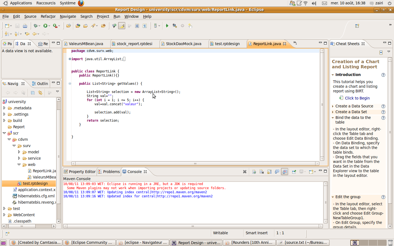This screenshot has width=394, height=246.
Task: Toggle Link with Editor in Navigator
Action: click(40, 93)
